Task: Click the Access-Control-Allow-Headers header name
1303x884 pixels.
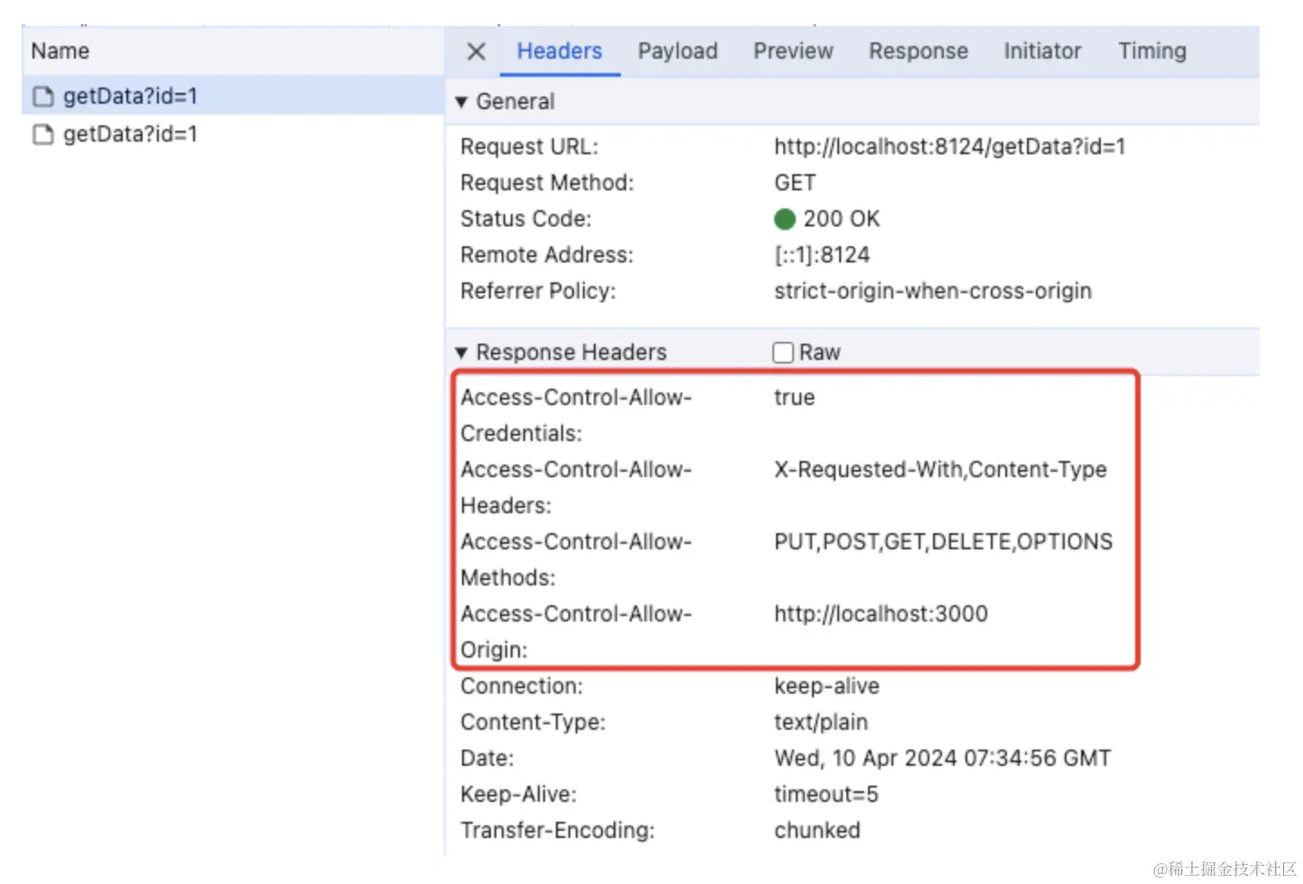Action: (576, 488)
